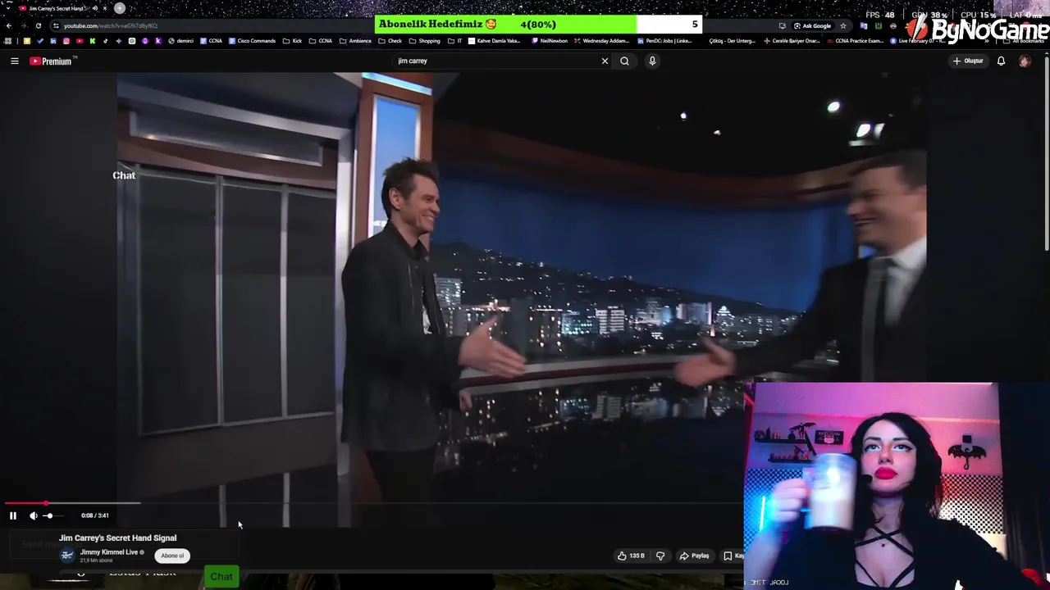Open the CeraVe Bariyer Onar bookmark
Screen dimensions: 1050x590
pos(792,41)
